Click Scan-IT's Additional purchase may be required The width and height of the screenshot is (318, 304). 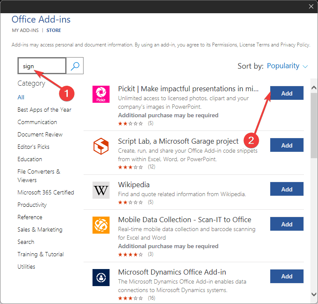[168, 246]
